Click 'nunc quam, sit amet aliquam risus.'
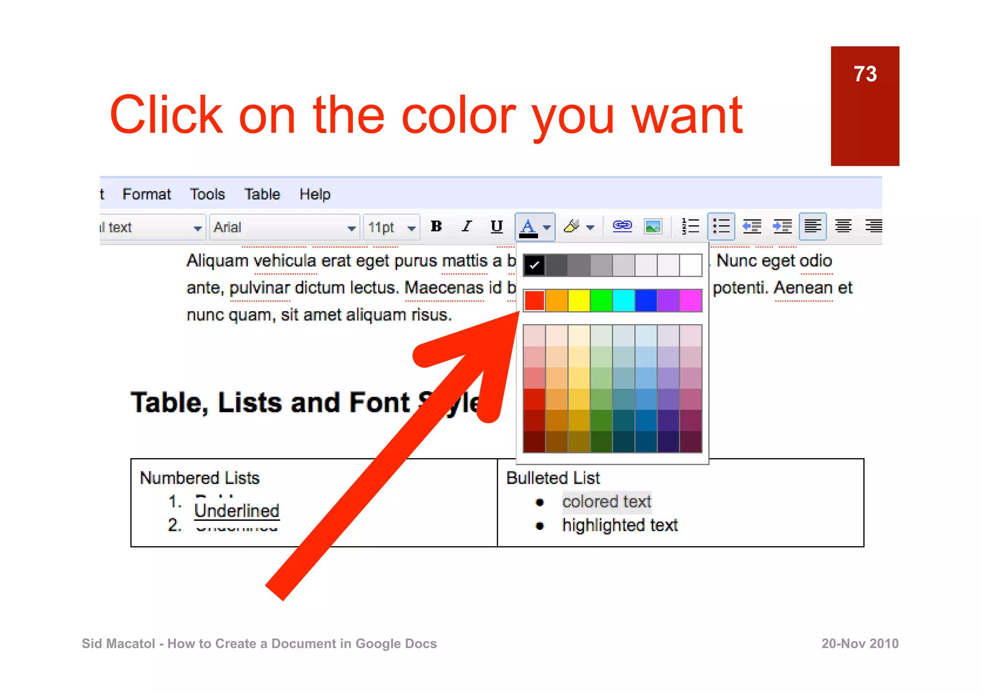The image size is (982, 694). 319,315
